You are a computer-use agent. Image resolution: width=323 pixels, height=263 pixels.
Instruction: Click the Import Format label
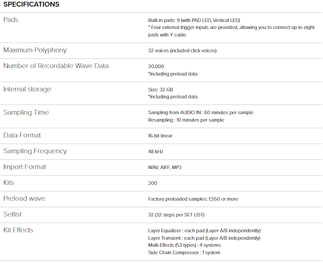pos(25,167)
